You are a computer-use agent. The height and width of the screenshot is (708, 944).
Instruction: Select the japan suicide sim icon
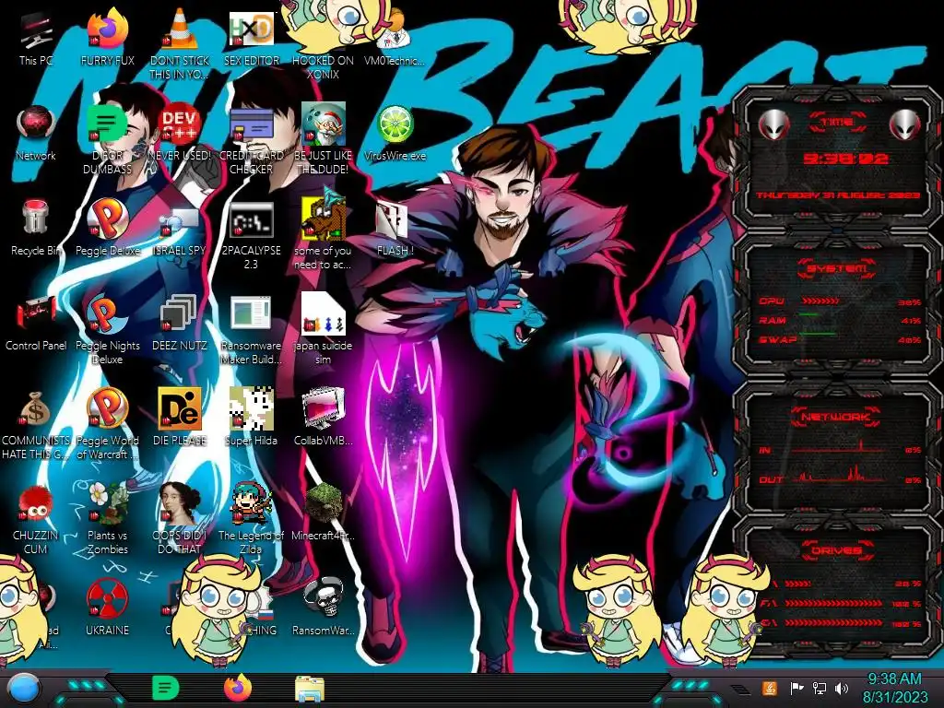[323, 329]
